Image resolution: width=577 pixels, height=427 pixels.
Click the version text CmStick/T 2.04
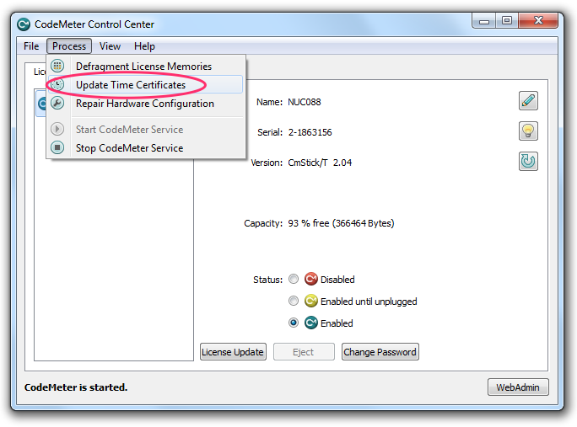[320, 163]
